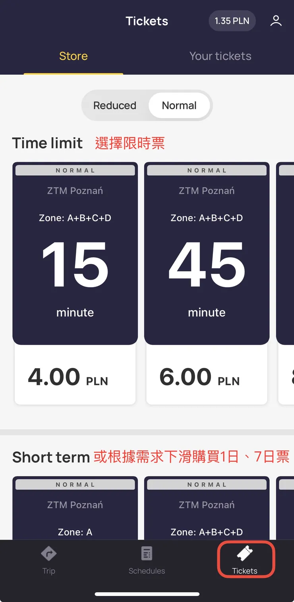
Task: Tap the home indicator bar
Action: click(147, 594)
